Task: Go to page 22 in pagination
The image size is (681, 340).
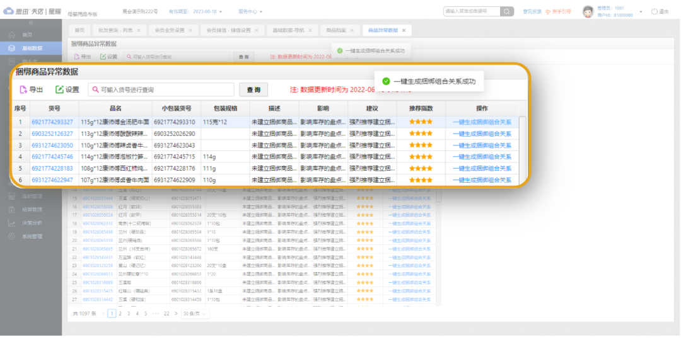Action: pyautogui.click(x=166, y=313)
